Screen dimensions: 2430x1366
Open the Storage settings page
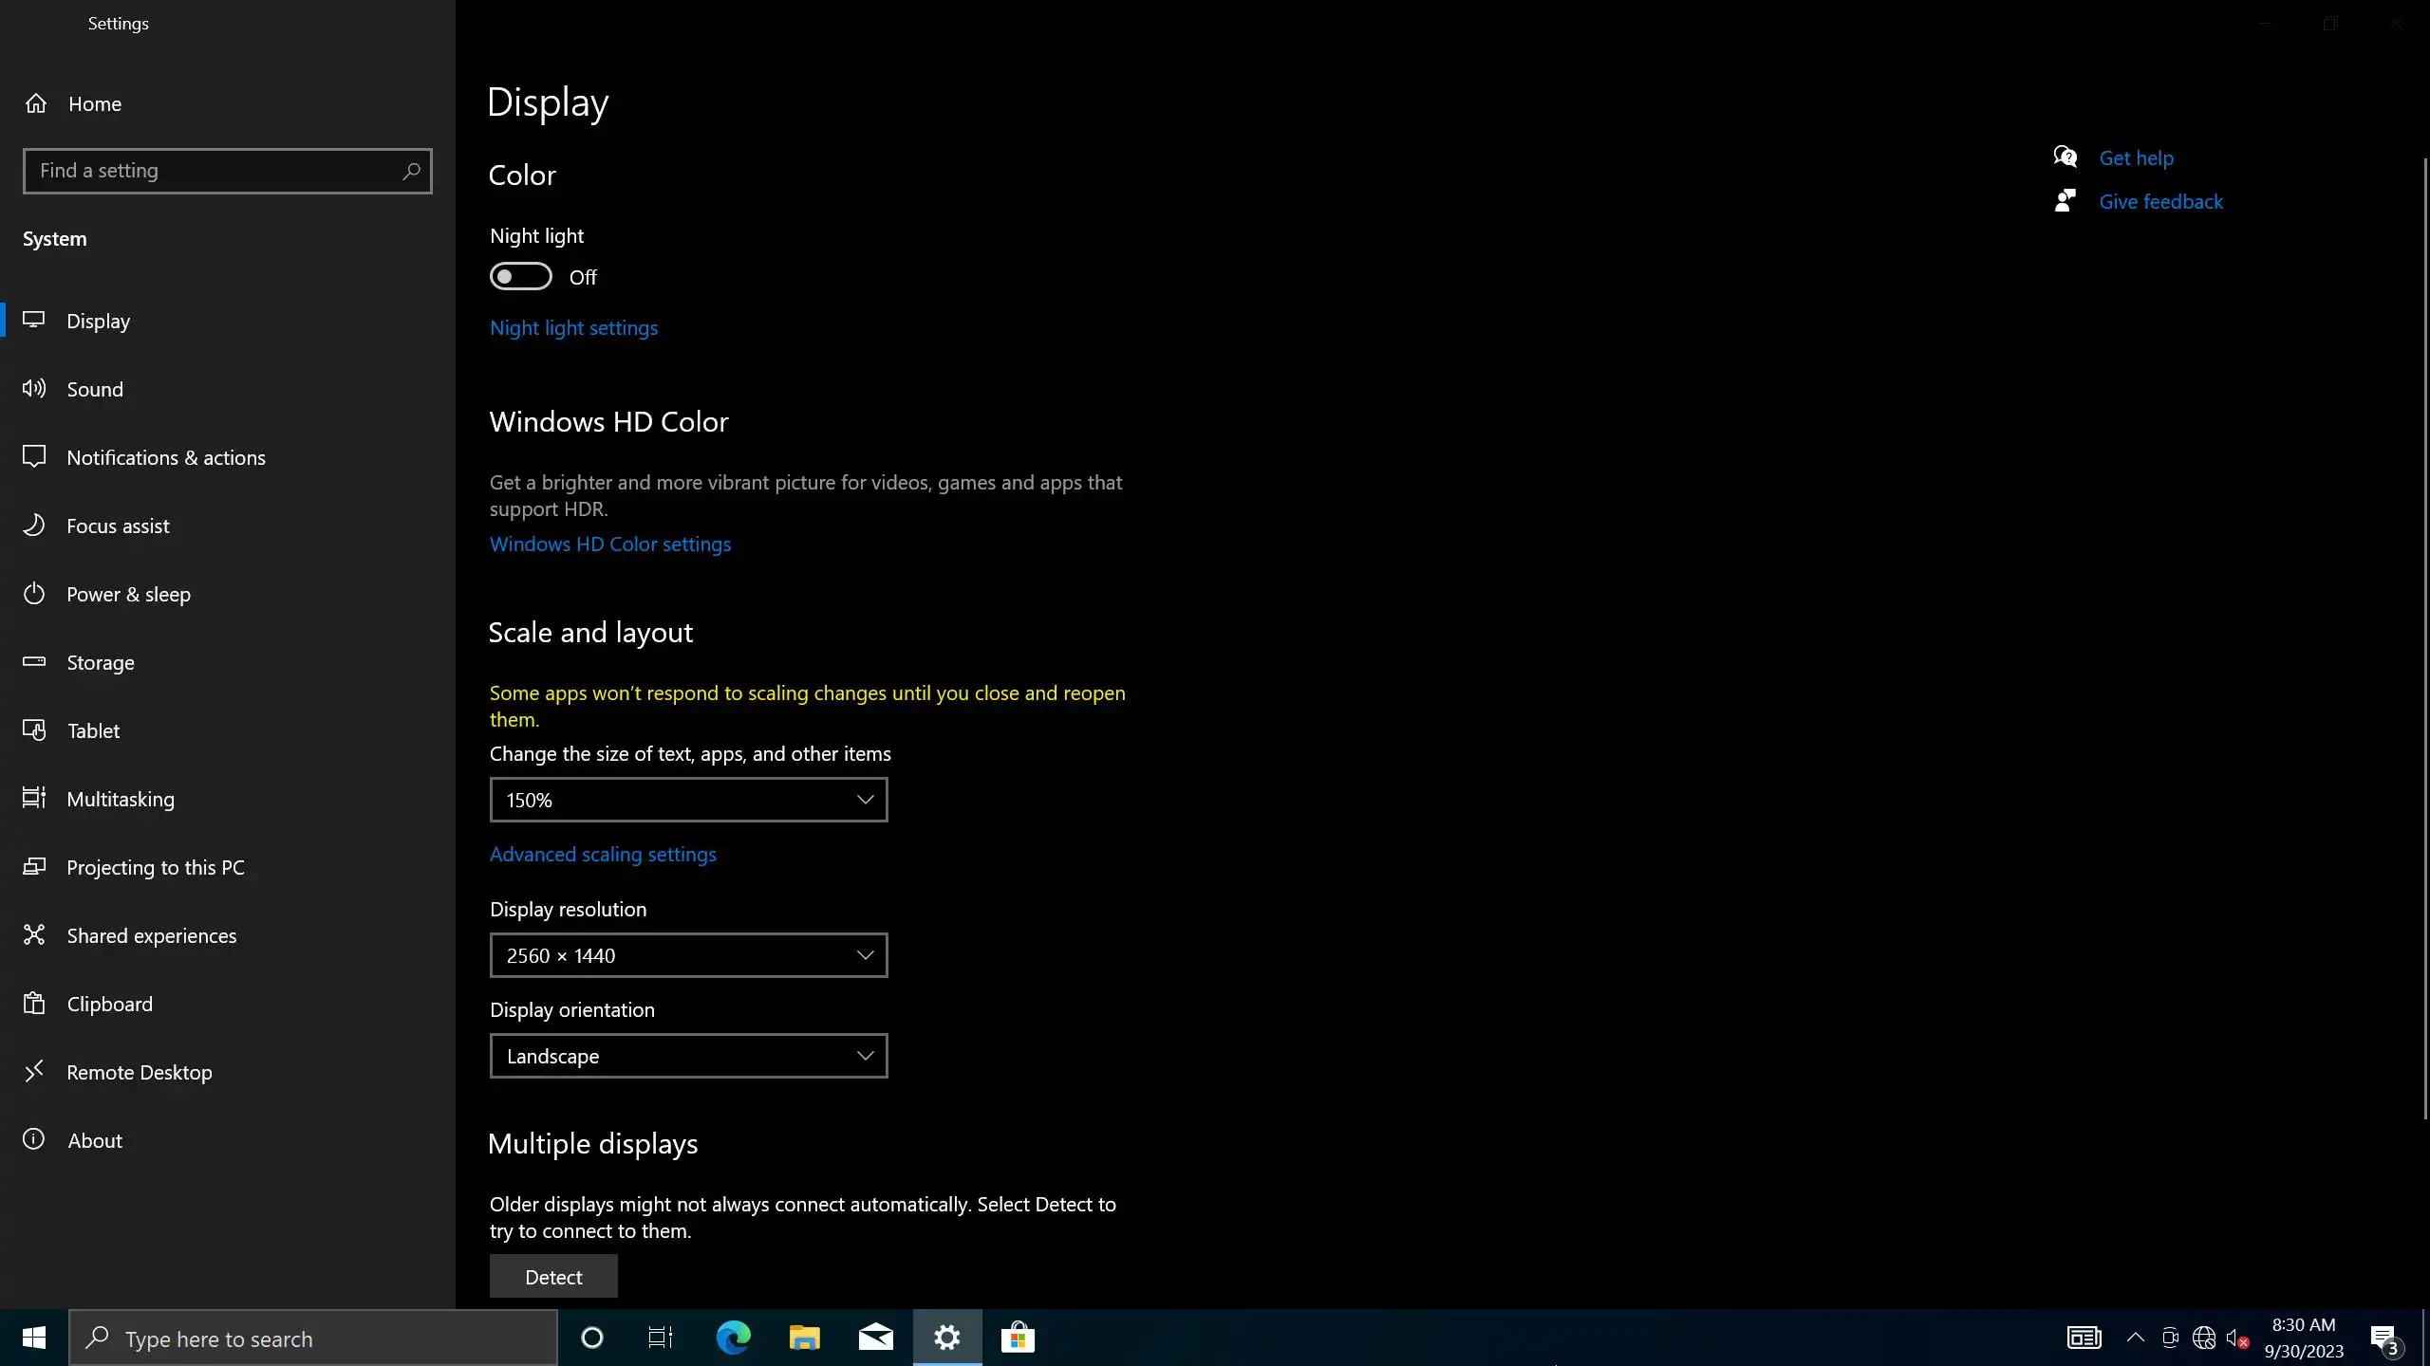[x=101, y=662]
